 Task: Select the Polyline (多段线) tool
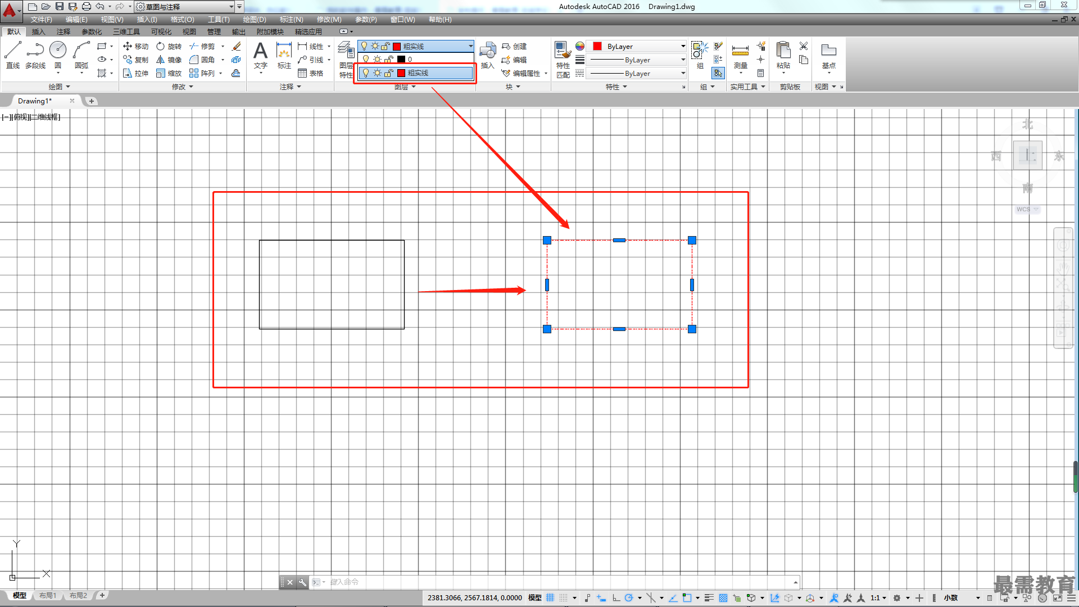click(35, 55)
